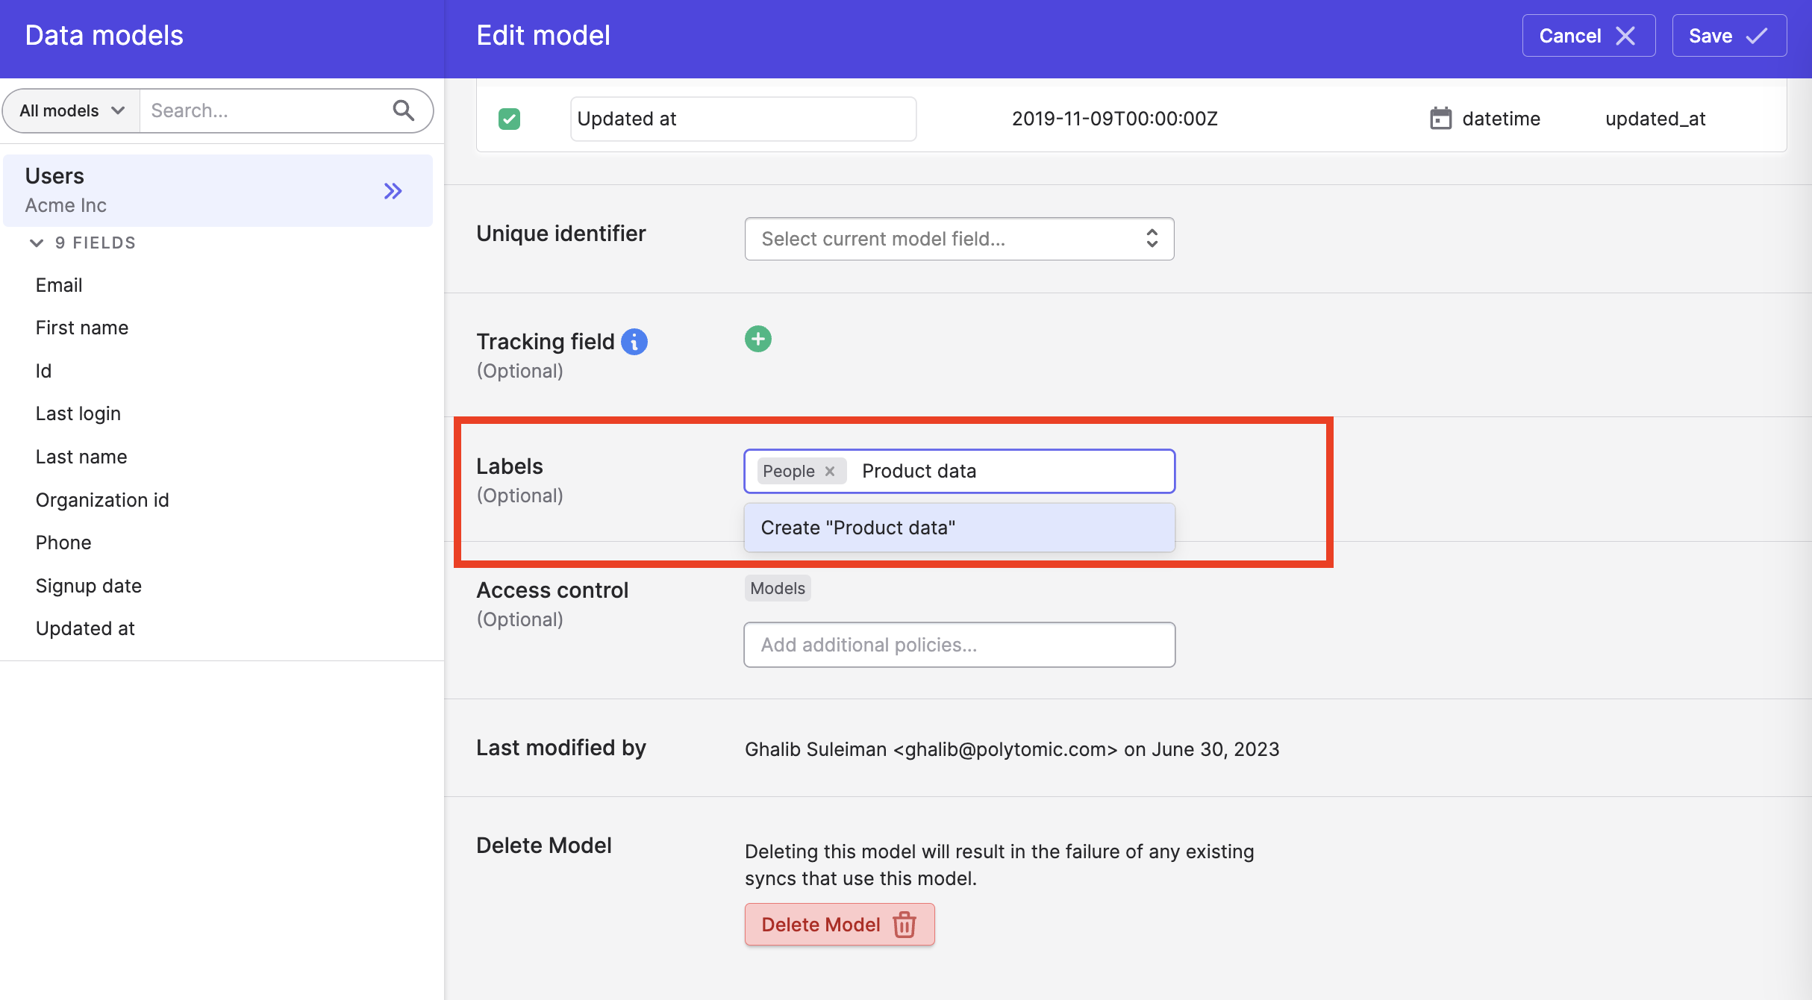Click the Add additional policies input
1812x1000 pixels.
point(959,645)
